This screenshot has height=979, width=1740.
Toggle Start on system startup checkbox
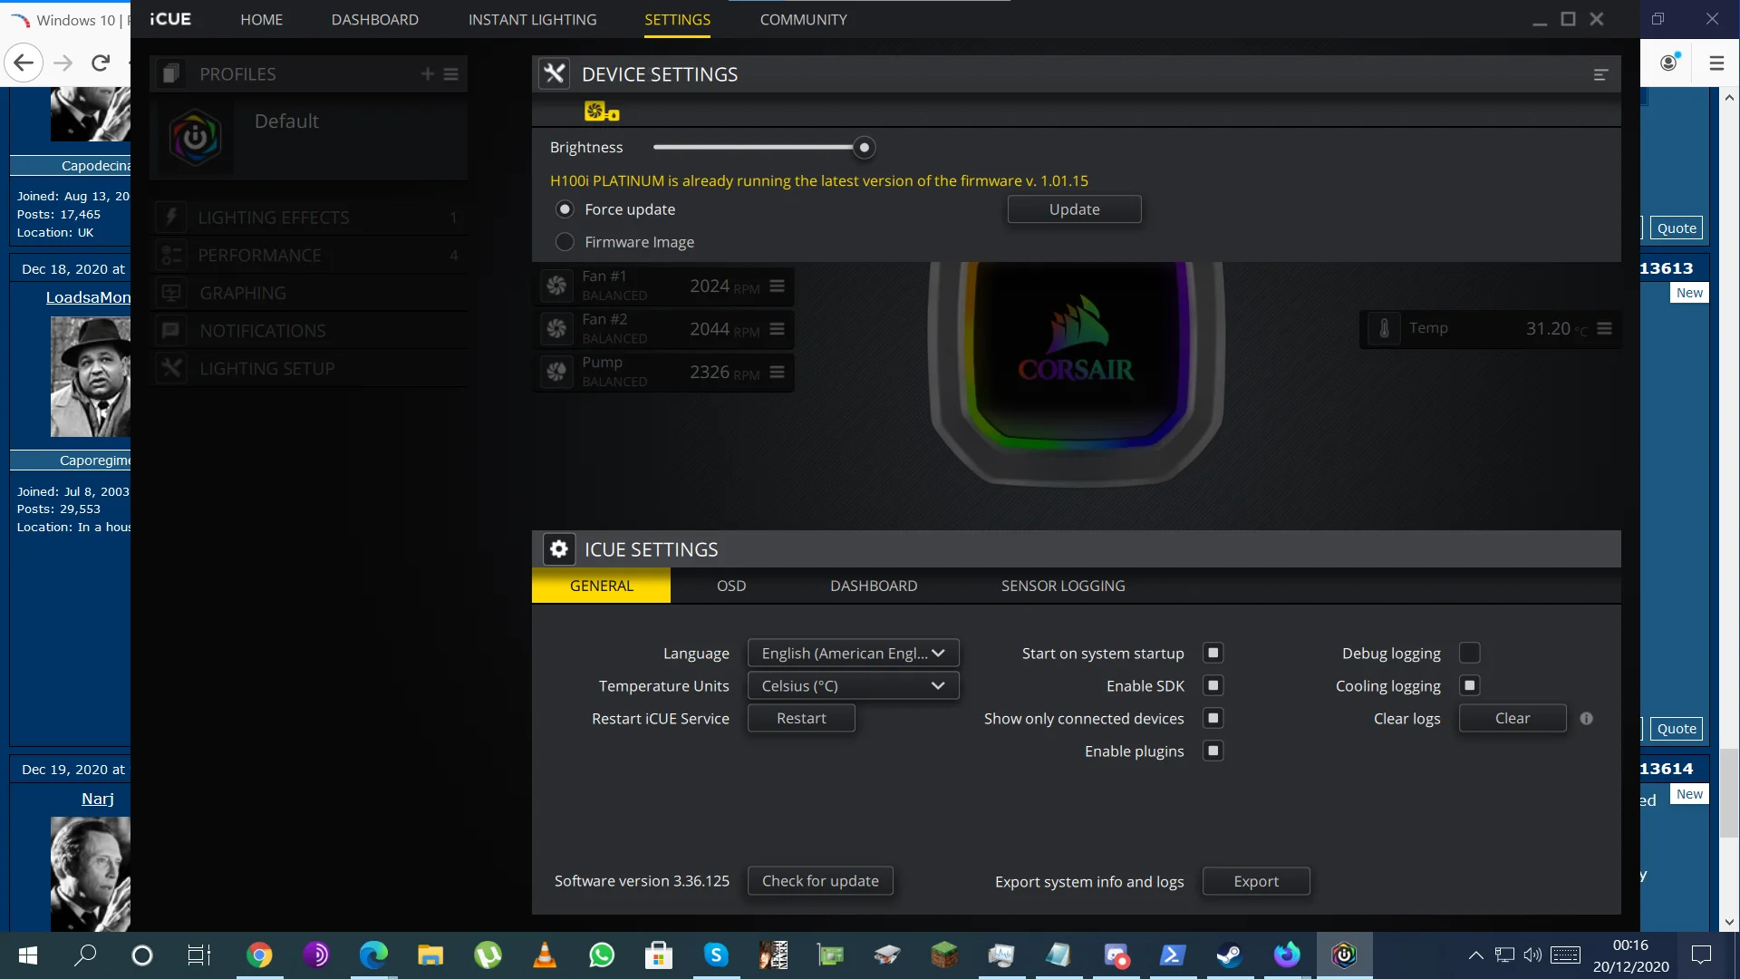(1213, 653)
